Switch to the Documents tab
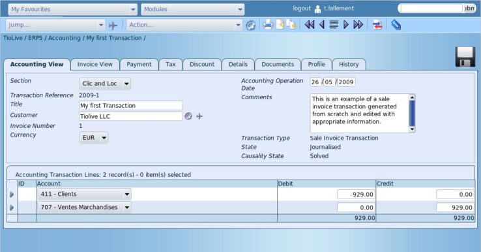 (278, 65)
